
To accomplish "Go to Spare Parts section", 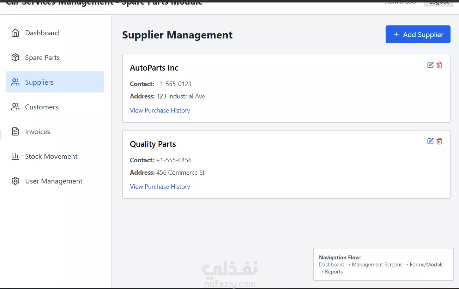I will pyautogui.click(x=42, y=58).
